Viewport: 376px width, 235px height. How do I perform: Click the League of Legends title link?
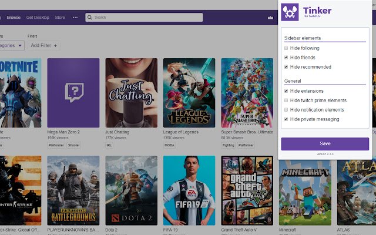click(181, 132)
